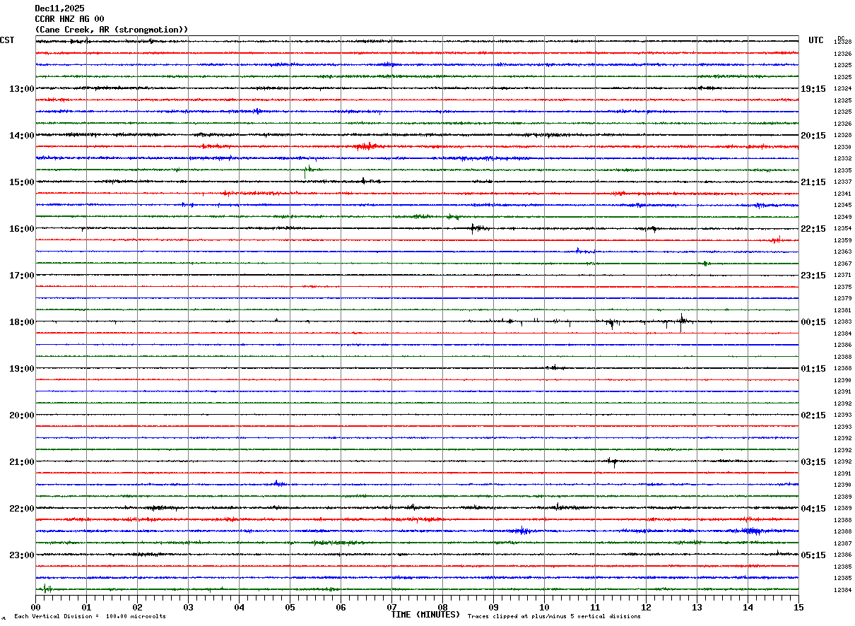
Task: Click the 08 minute axis tick label
Action: click(442, 607)
